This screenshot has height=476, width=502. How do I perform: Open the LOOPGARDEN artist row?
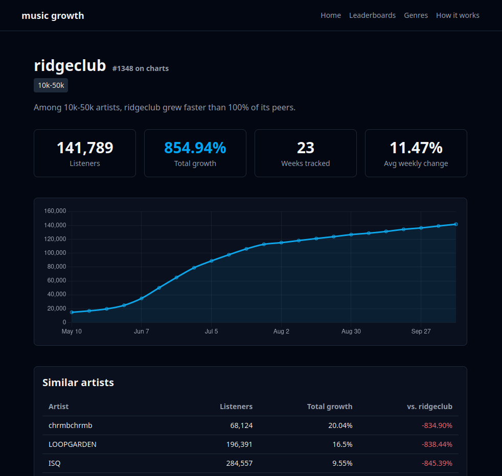250,444
